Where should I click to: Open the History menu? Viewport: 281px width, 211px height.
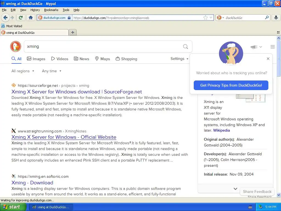tap(35, 10)
